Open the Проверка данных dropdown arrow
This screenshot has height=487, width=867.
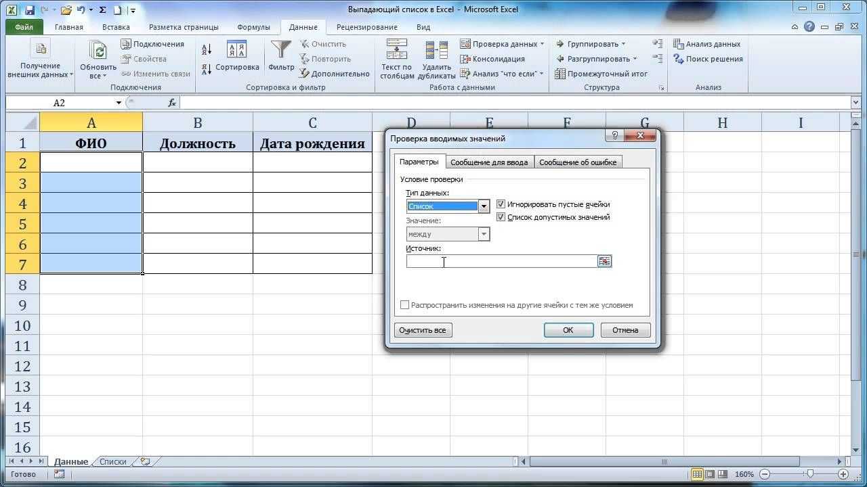[x=542, y=44]
